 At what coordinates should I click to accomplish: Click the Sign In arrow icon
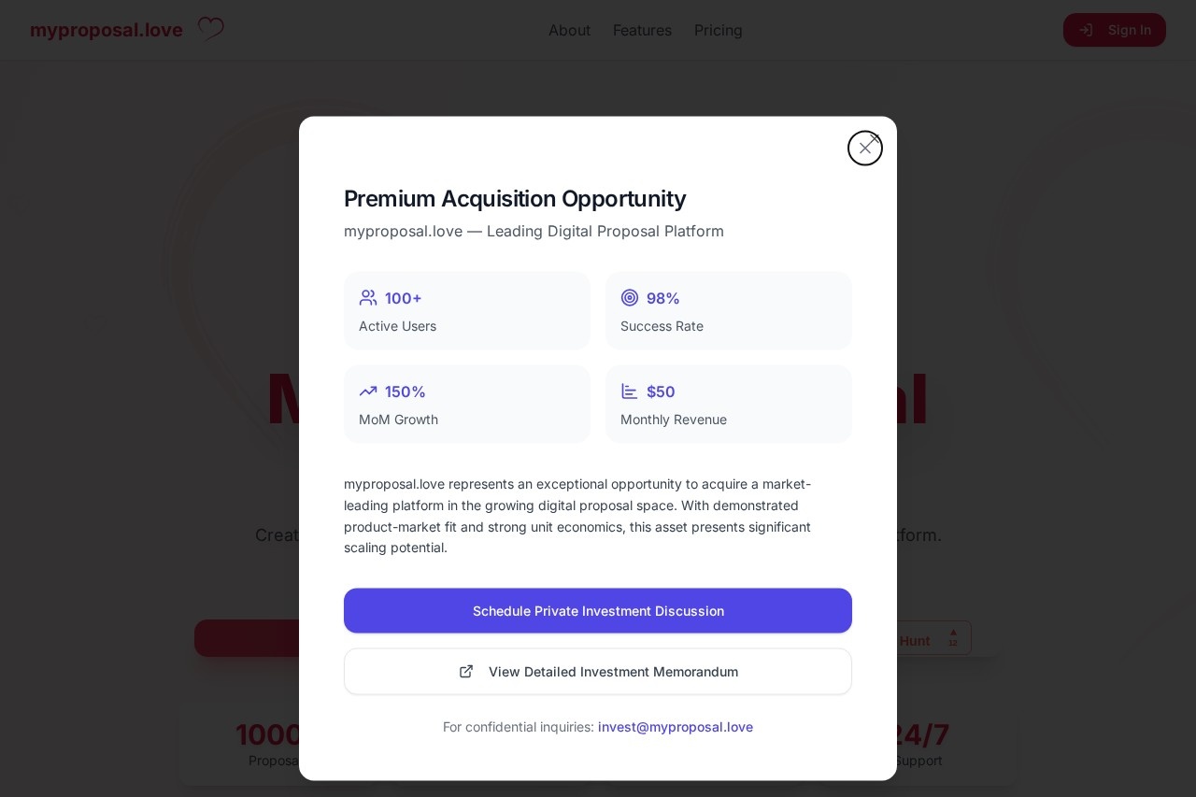(x=1086, y=30)
